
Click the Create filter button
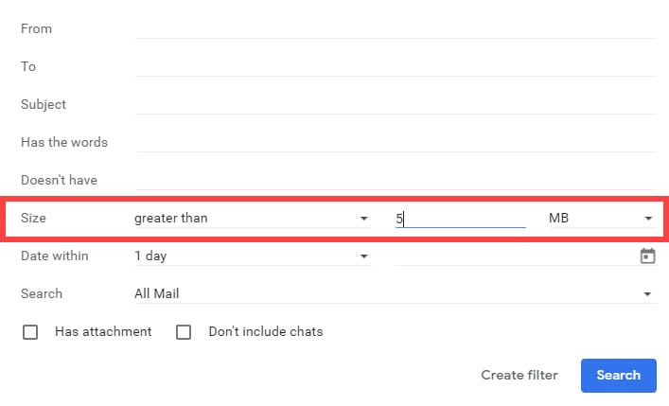click(x=519, y=375)
